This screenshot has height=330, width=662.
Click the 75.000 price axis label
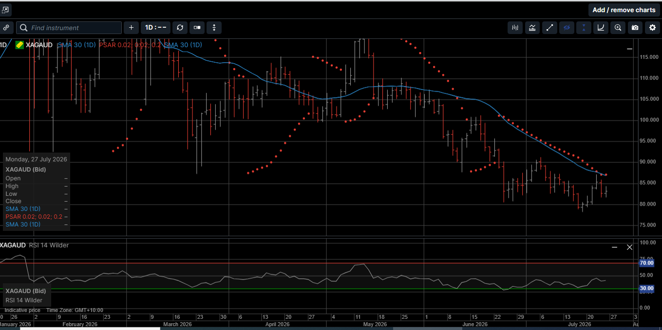[x=649, y=225]
